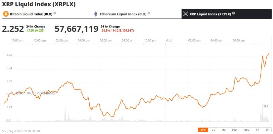Click the 08:00 pm axis label
273x134 pixels.
click(x=128, y=41)
